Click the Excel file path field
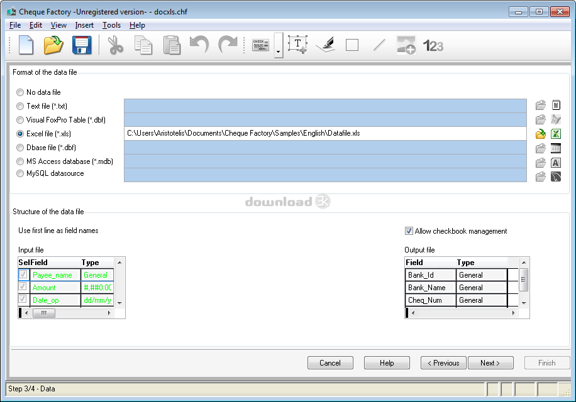The width and height of the screenshot is (576, 402). click(325, 134)
